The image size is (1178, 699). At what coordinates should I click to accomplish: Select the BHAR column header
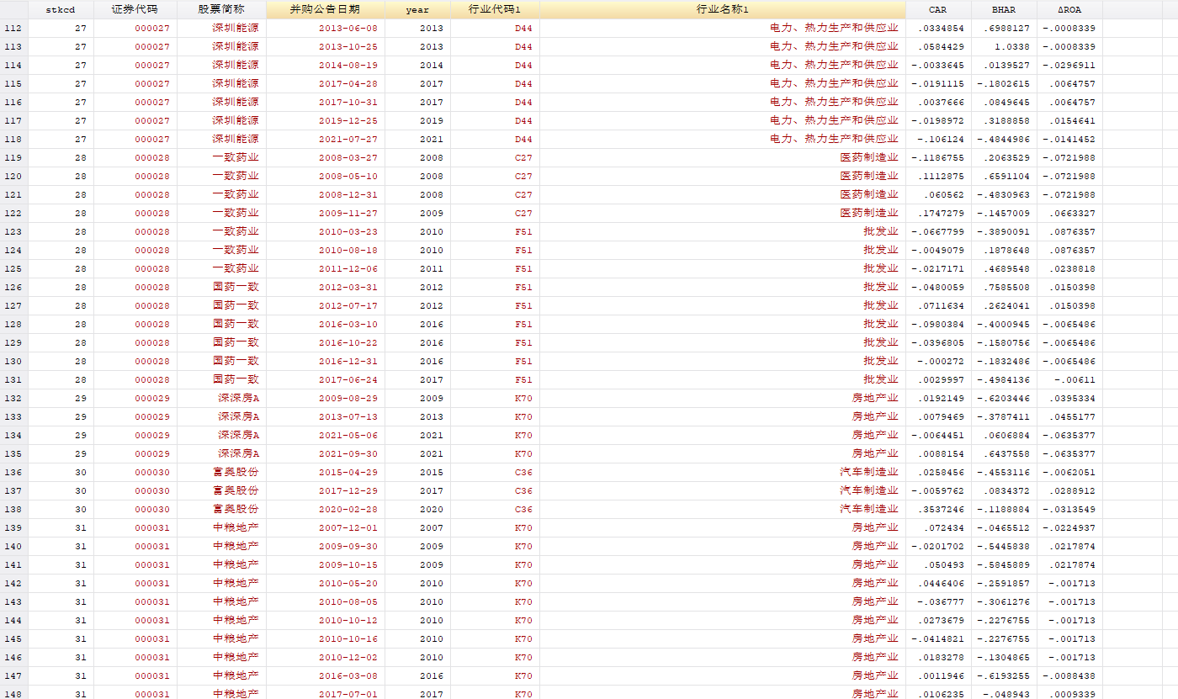click(x=1003, y=9)
